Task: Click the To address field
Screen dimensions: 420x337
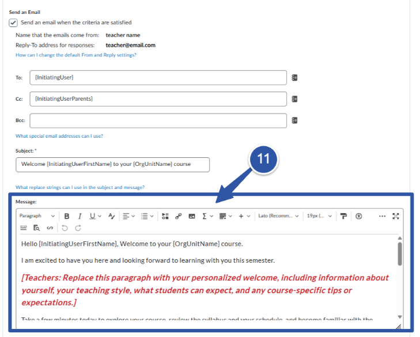Action: pos(158,78)
